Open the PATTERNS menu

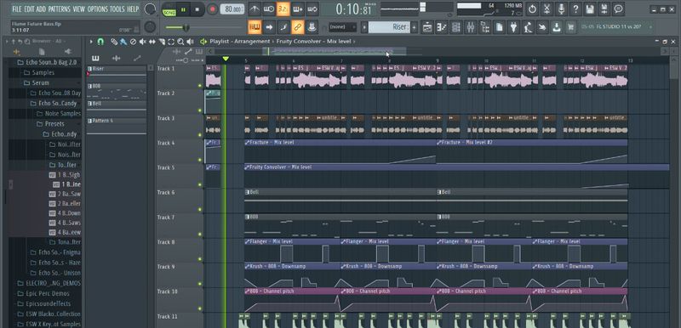tap(60, 8)
